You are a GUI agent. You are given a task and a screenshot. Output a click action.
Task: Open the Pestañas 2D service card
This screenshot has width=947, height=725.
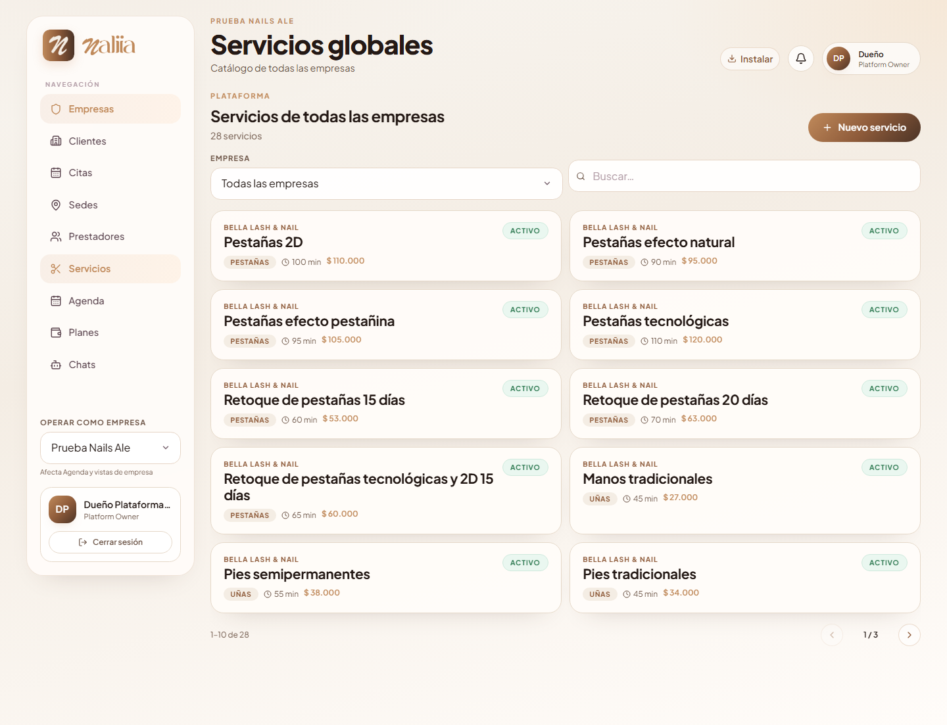pyautogui.click(x=386, y=246)
